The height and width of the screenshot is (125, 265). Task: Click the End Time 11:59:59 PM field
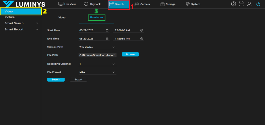[129, 39]
